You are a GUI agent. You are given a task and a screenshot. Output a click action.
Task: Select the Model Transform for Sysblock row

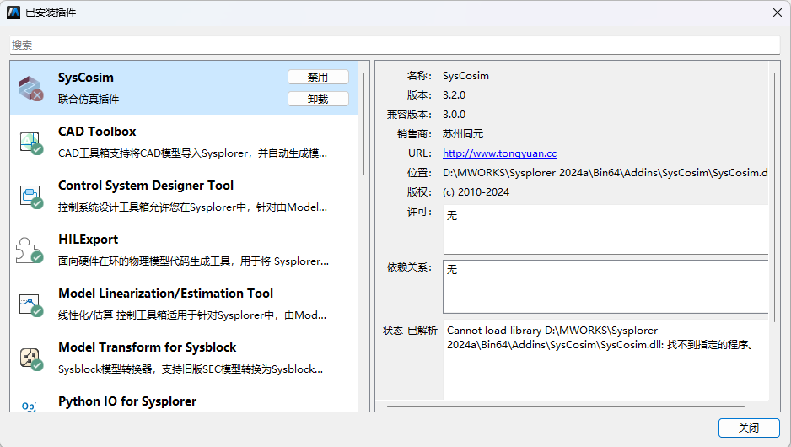[184, 358]
